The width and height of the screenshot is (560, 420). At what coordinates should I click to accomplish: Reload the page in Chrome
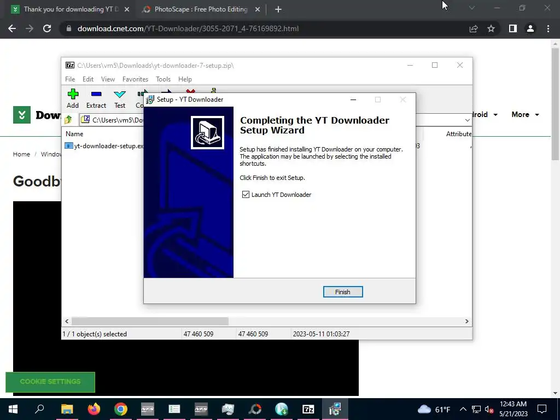(x=47, y=28)
